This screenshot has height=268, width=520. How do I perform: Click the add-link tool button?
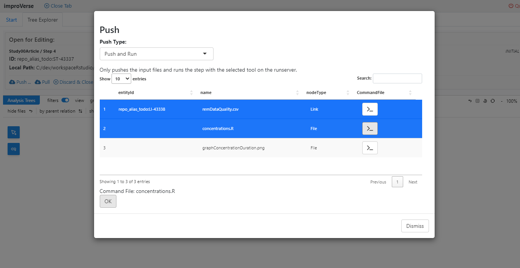(14, 149)
